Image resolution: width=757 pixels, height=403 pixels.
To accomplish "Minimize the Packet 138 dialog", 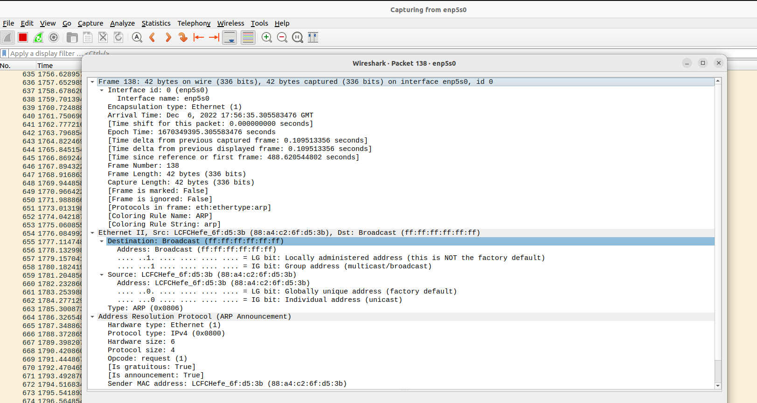I will point(687,63).
